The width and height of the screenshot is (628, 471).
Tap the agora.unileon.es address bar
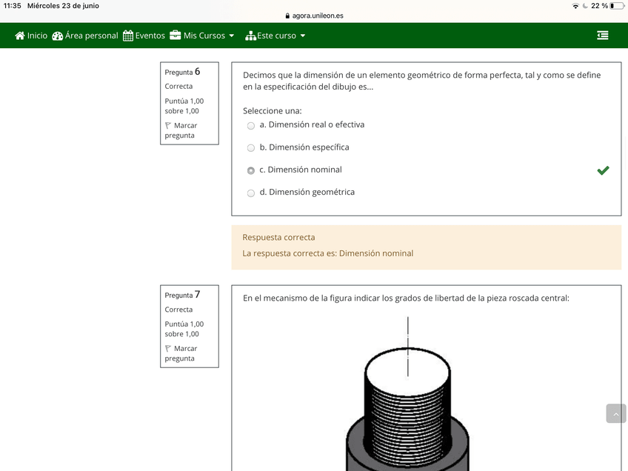point(314,16)
